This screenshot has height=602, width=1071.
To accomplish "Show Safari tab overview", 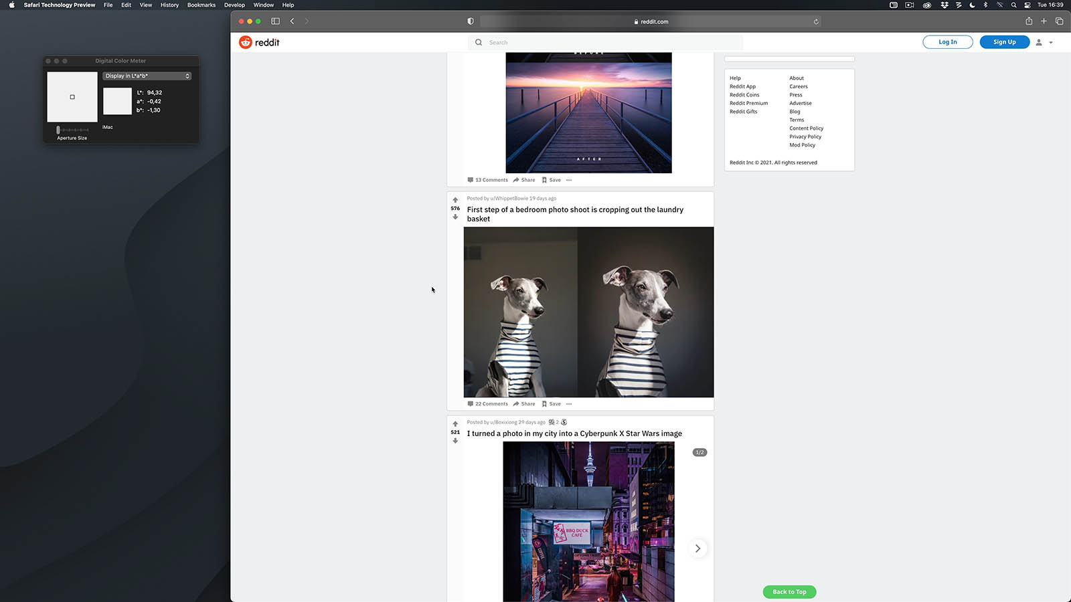I will point(1059,21).
